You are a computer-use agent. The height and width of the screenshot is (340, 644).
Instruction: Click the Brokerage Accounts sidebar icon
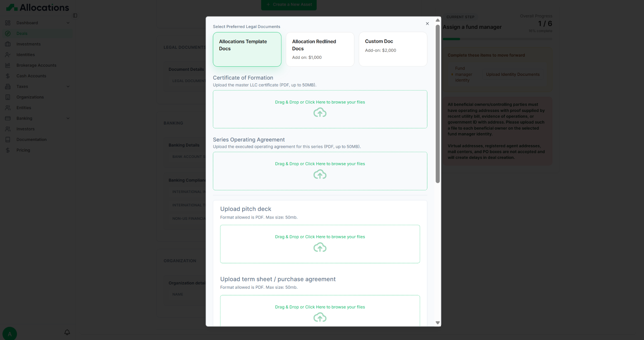(x=8, y=65)
